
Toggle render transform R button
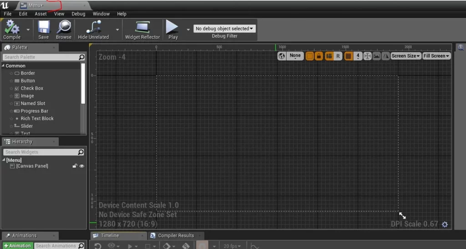coord(338,56)
